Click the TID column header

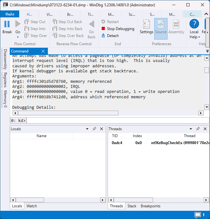(x=115, y=136)
